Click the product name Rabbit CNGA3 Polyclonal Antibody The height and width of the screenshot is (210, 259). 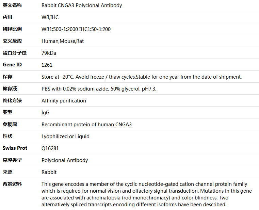[x=82, y=5]
